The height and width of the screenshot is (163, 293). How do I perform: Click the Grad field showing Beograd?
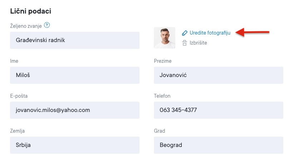[218, 145]
